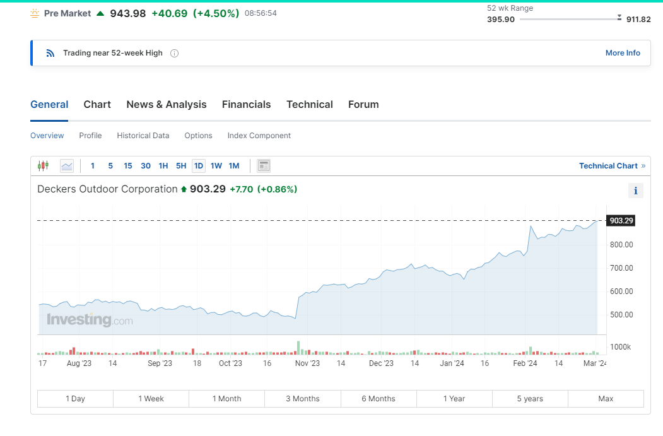The width and height of the screenshot is (663, 436).
Task: Open the Forum tab
Action: click(x=363, y=105)
